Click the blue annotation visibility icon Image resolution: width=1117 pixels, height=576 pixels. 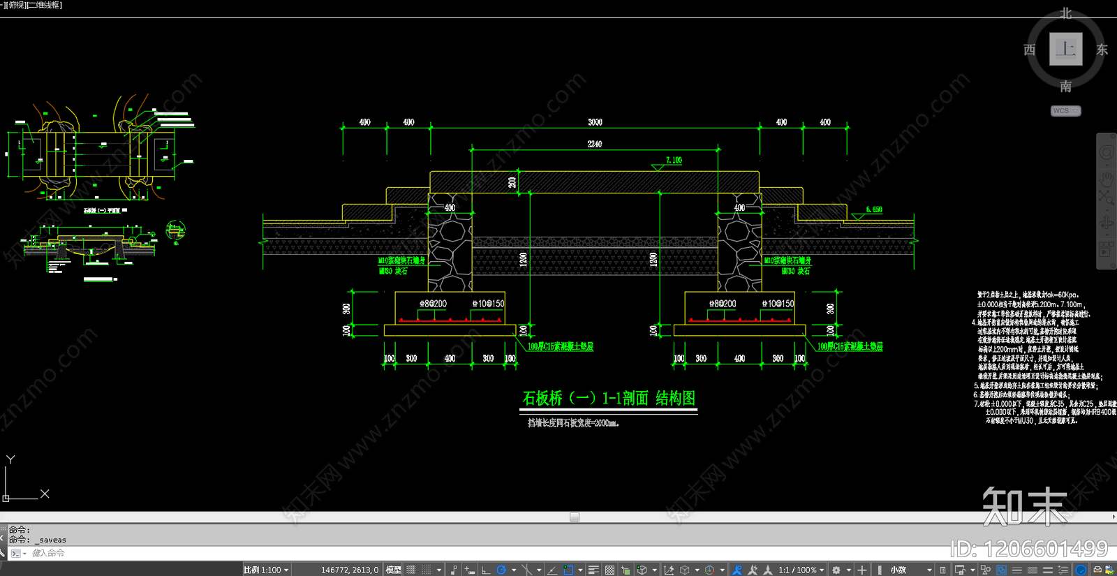tap(737, 570)
